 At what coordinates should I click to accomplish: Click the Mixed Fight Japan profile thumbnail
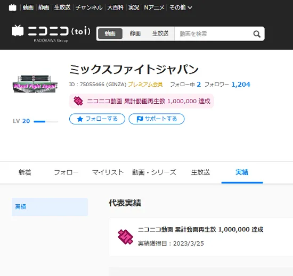click(x=35, y=83)
